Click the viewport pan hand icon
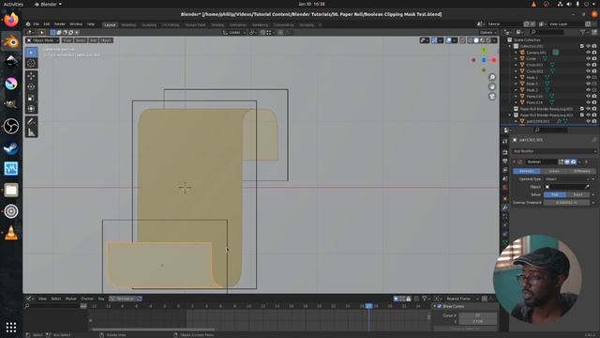The height and width of the screenshot is (338, 600). click(x=492, y=87)
